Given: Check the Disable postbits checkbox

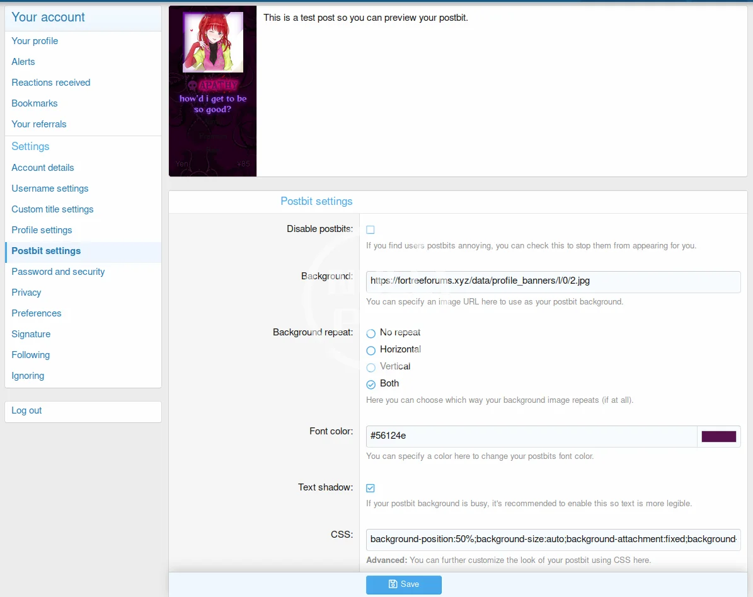Looking at the screenshot, I should 371,229.
